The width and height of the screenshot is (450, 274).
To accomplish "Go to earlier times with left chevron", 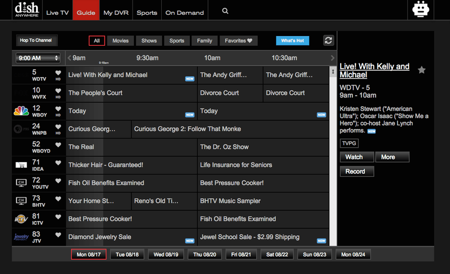I will pos(69,58).
